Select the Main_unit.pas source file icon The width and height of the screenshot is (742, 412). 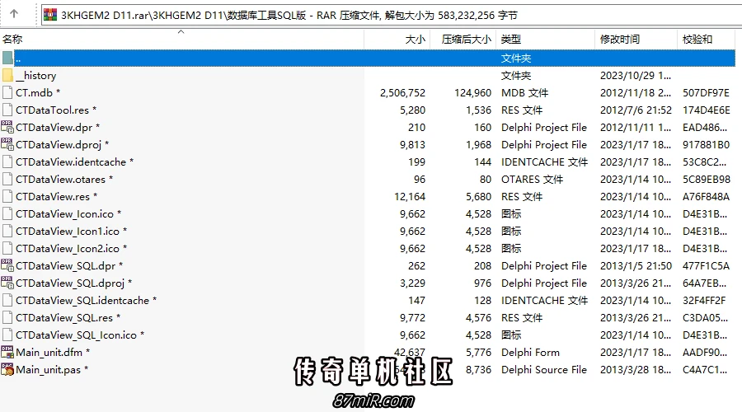coord(7,369)
